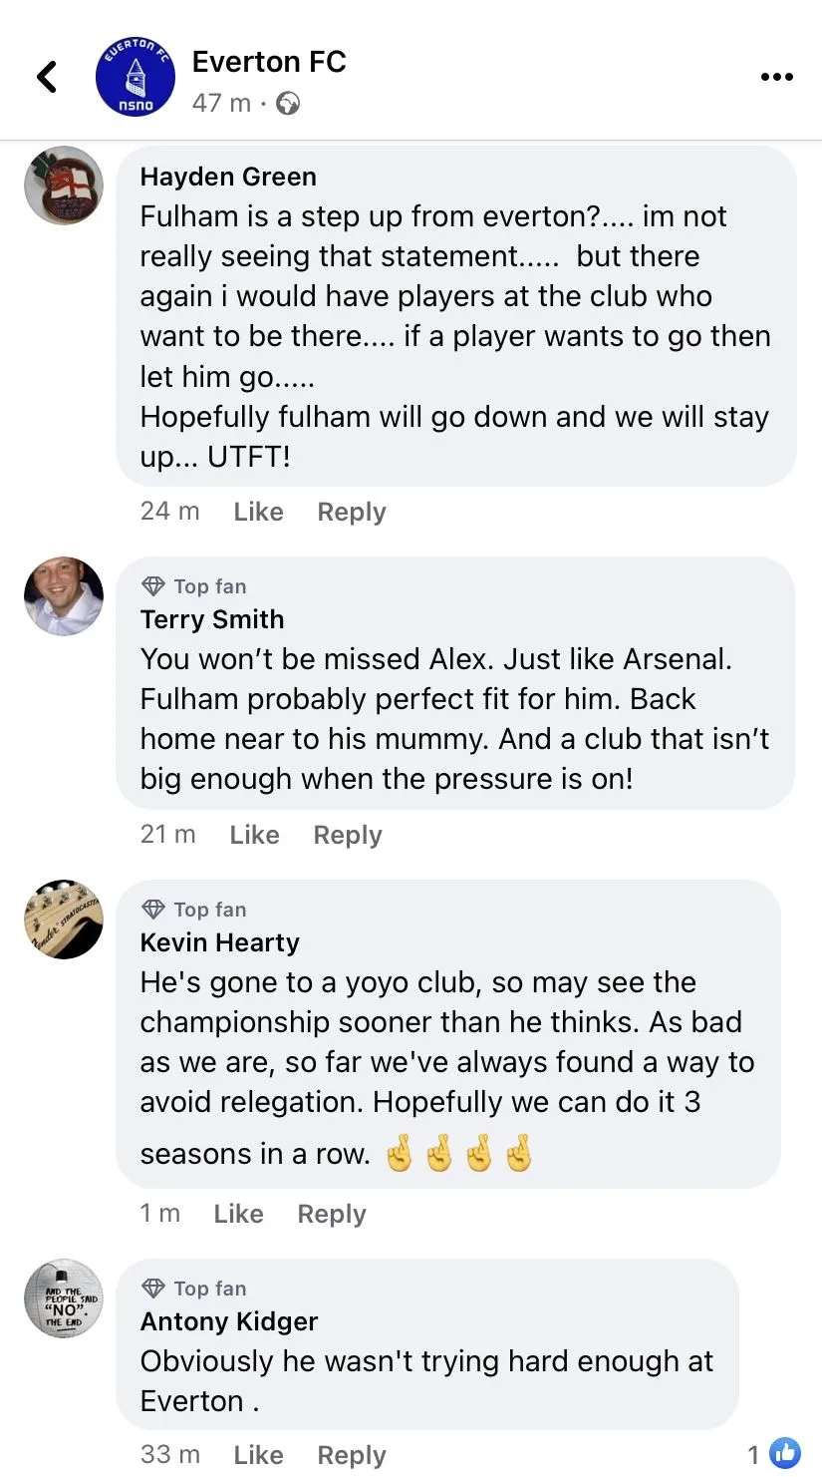Like Kevin Hearty's comment
This screenshot has height=1477, width=822.
tap(238, 1214)
